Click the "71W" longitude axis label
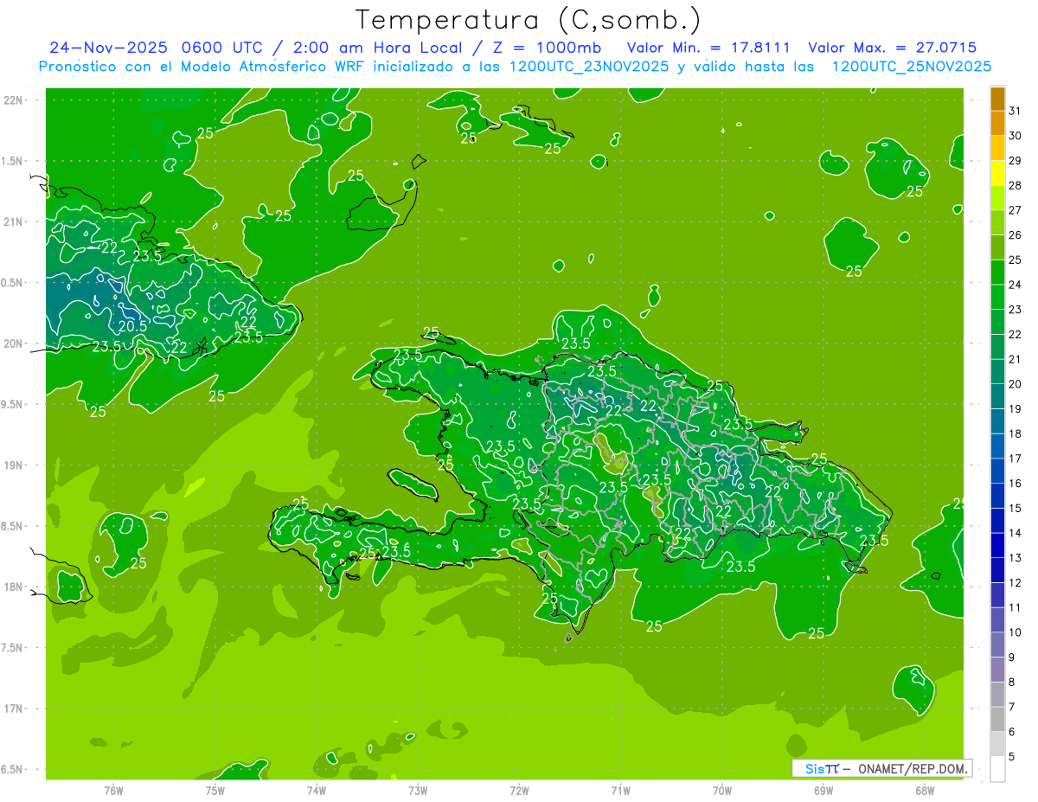1038x802 pixels. pyautogui.click(x=621, y=790)
